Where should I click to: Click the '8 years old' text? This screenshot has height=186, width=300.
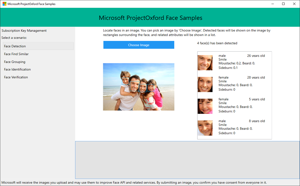tap(257, 121)
